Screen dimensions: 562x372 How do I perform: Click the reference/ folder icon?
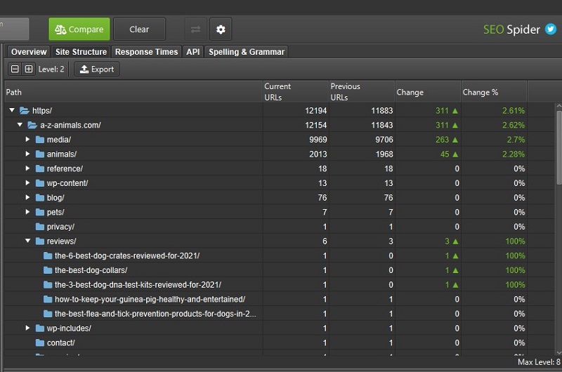point(40,168)
